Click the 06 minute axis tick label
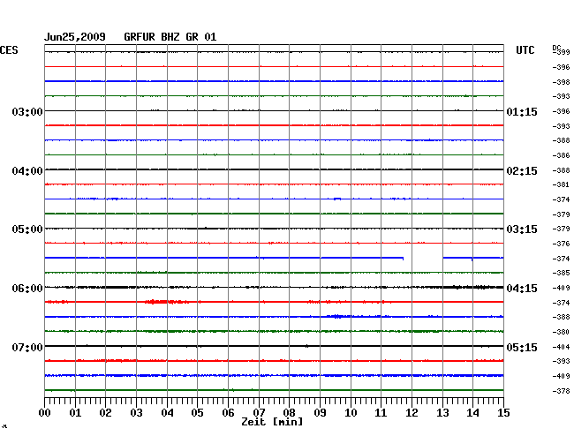This screenshot has width=574, height=436. 228,413
